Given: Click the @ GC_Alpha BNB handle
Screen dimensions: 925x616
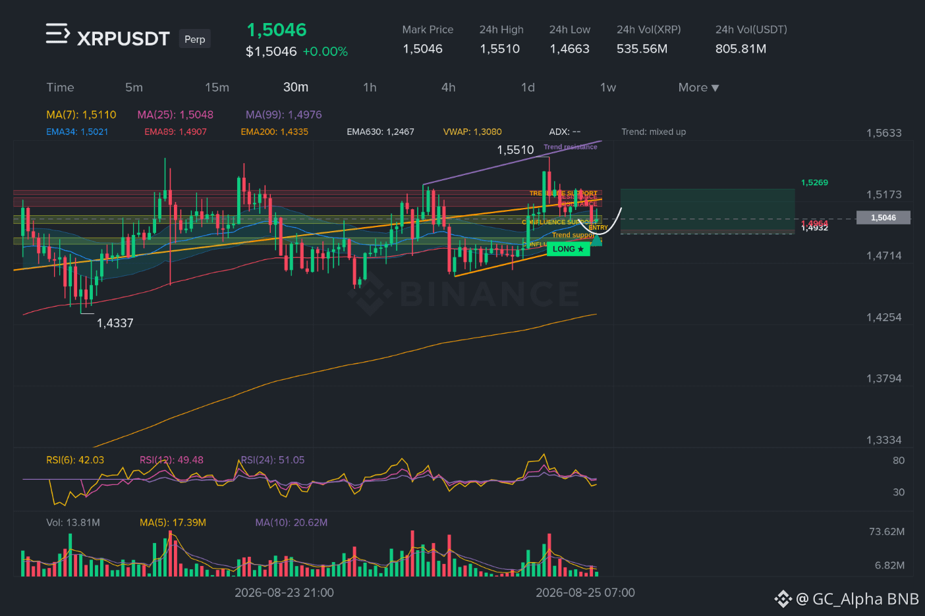Looking at the screenshot, I should pos(857,599).
